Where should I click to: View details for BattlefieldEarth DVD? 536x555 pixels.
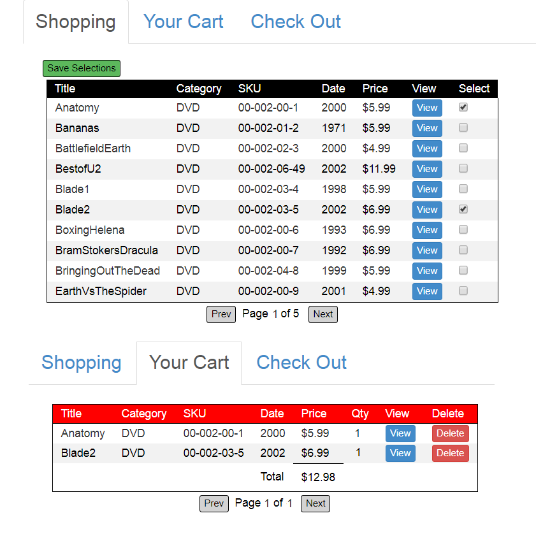(x=427, y=148)
